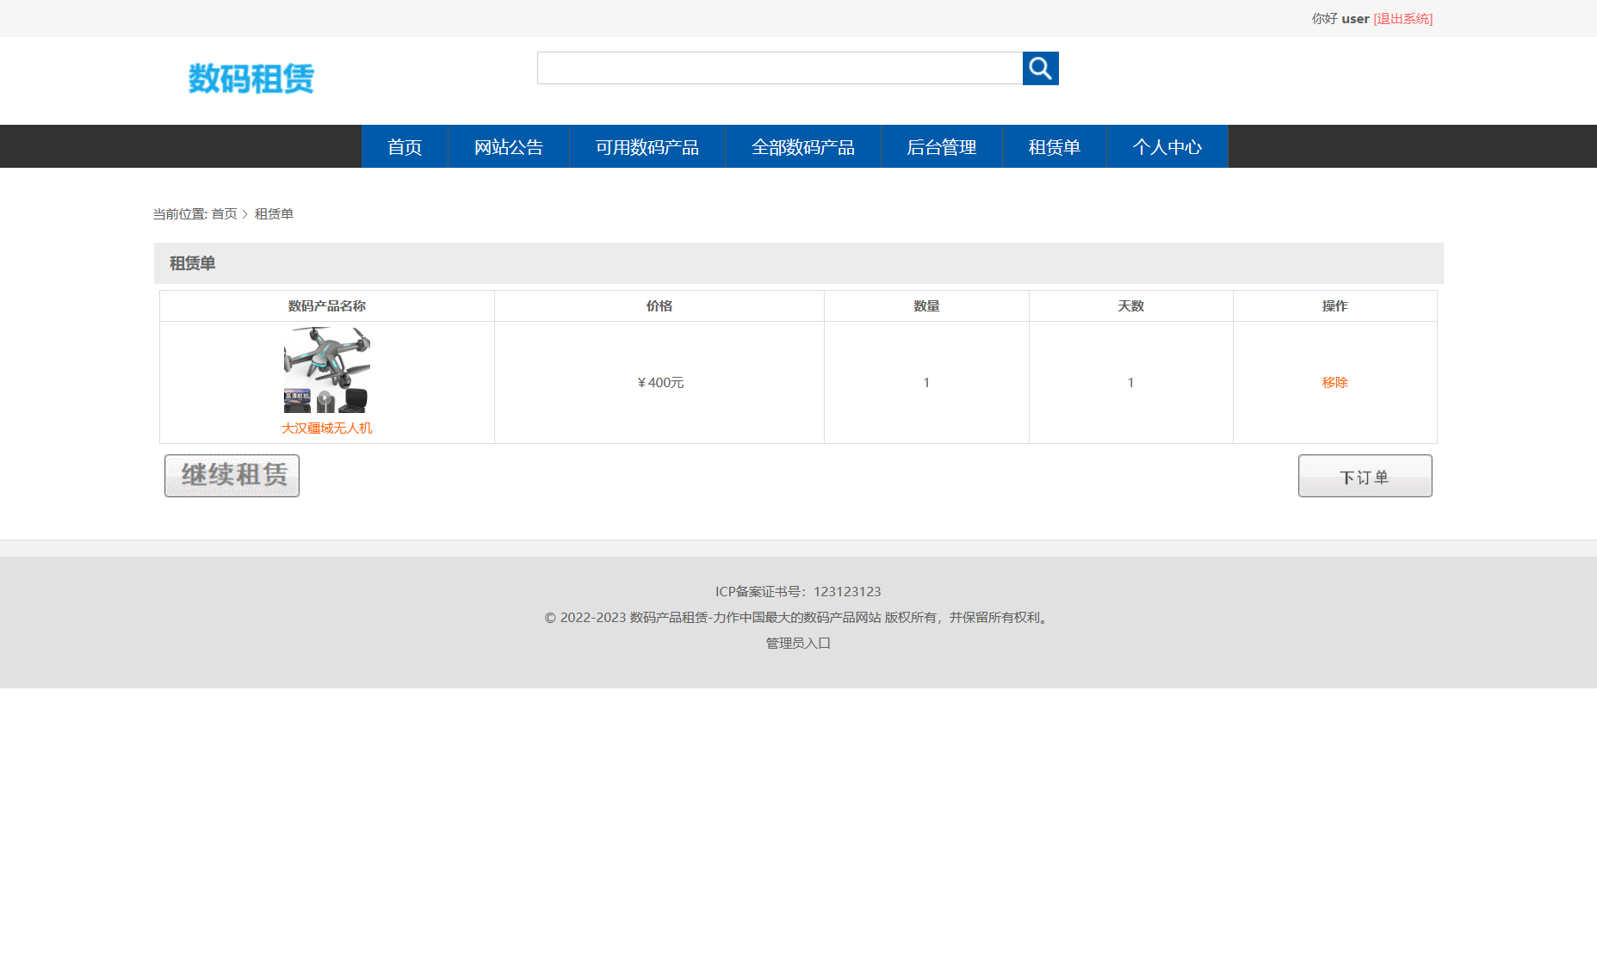Click the ￥400元 price cell

659,382
